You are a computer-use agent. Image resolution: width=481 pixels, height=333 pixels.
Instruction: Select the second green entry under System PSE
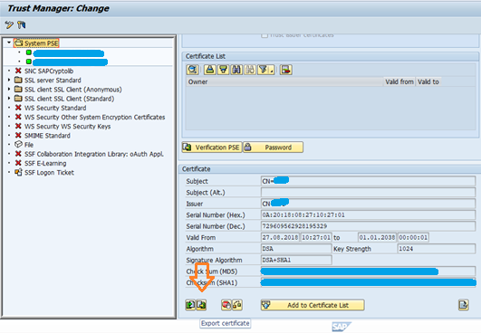(67, 62)
